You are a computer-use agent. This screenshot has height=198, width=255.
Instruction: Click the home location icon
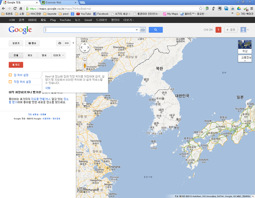(10, 75)
